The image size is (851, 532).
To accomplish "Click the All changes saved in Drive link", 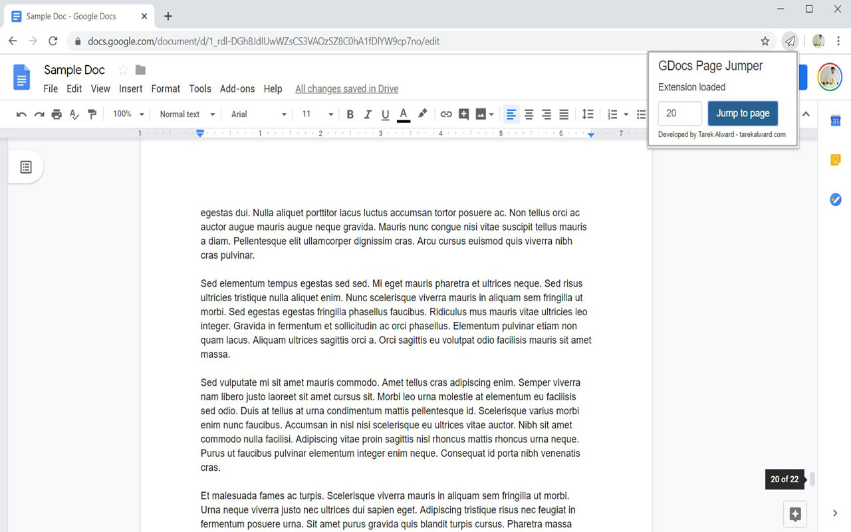I will (346, 88).
